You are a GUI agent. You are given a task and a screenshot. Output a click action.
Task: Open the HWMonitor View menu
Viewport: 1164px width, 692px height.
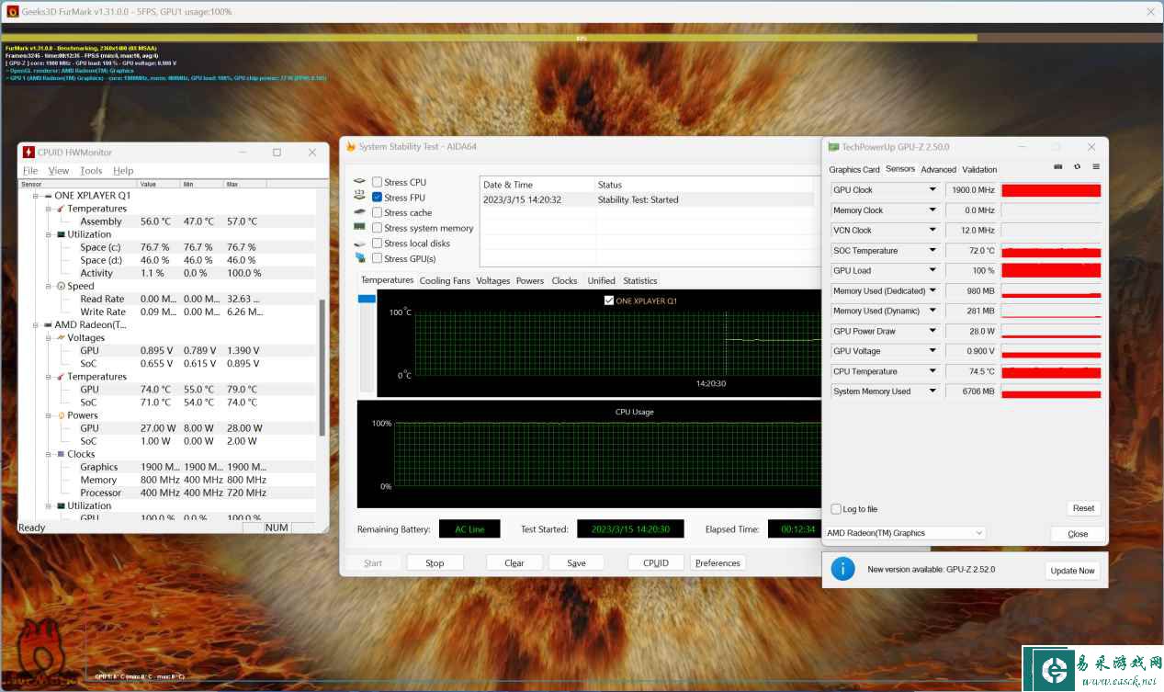pos(59,171)
